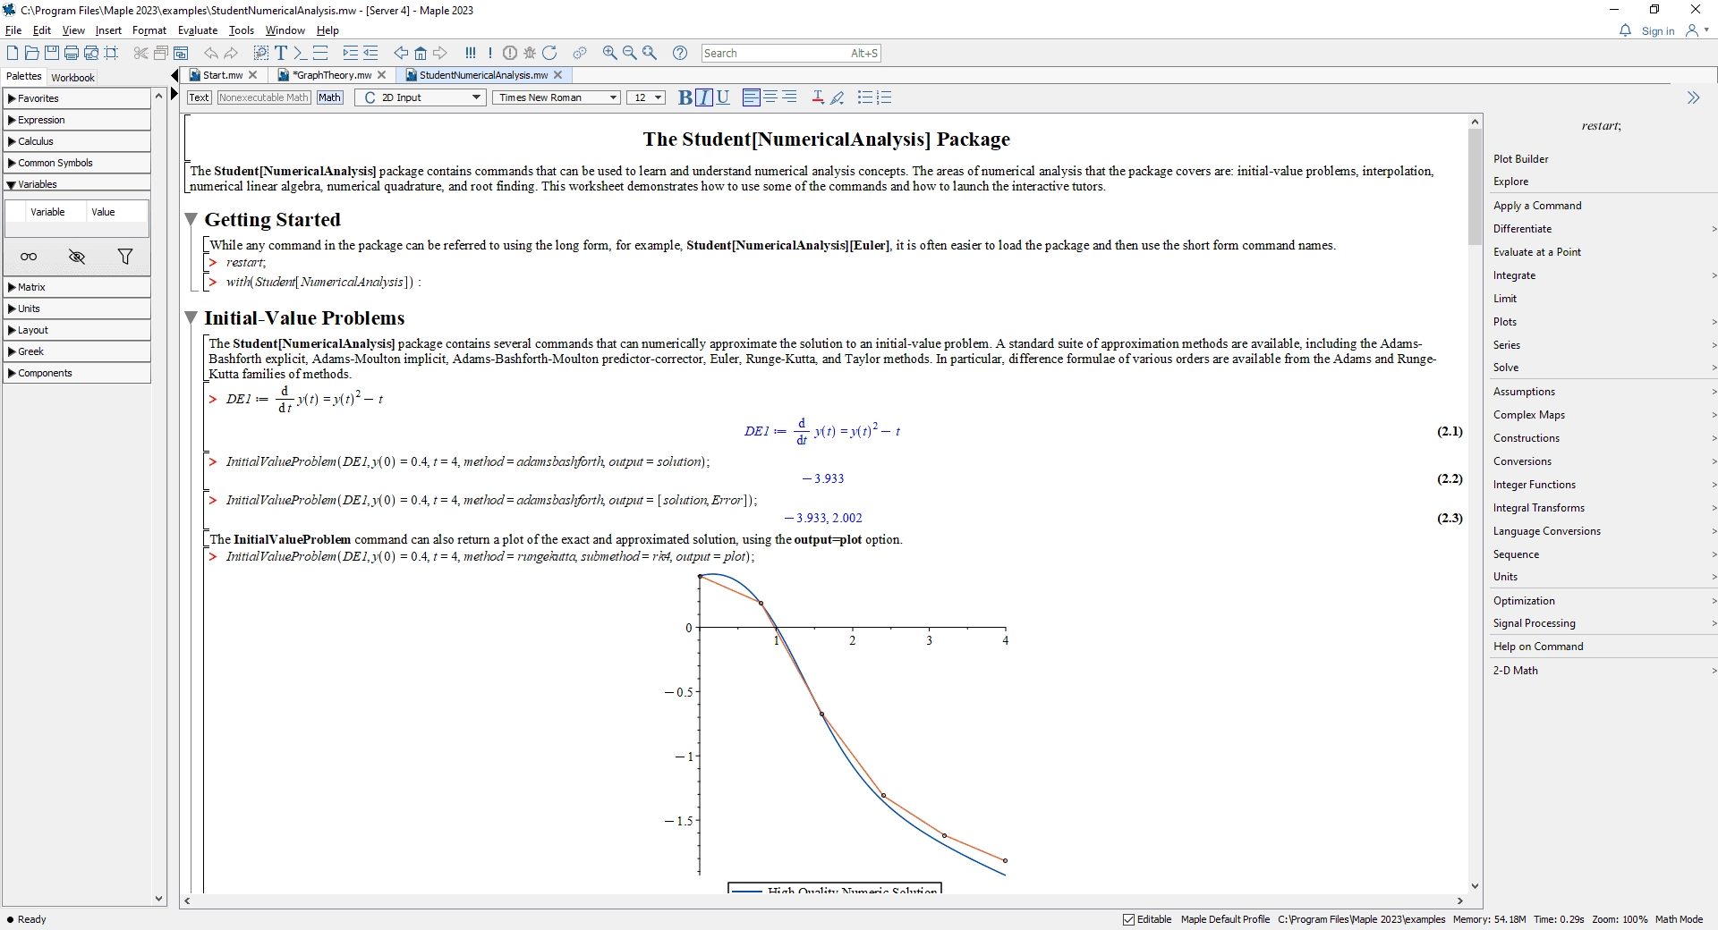Create a new document with toolbar icon
The width and height of the screenshot is (1718, 930).
pyautogui.click(x=13, y=53)
